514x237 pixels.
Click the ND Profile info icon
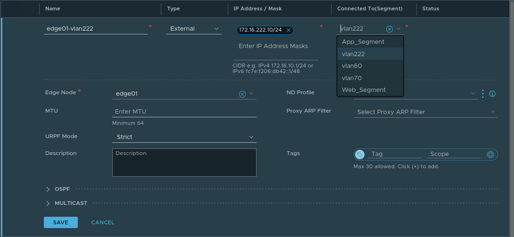click(x=492, y=94)
